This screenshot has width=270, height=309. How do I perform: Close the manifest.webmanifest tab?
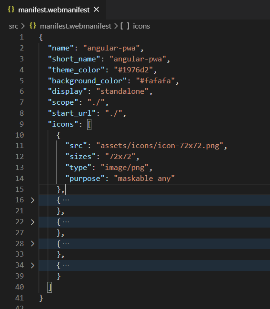click(96, 10)
